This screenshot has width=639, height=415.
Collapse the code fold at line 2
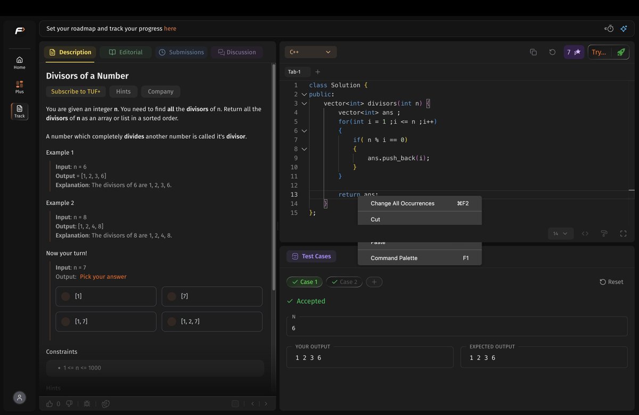[304, 94]
